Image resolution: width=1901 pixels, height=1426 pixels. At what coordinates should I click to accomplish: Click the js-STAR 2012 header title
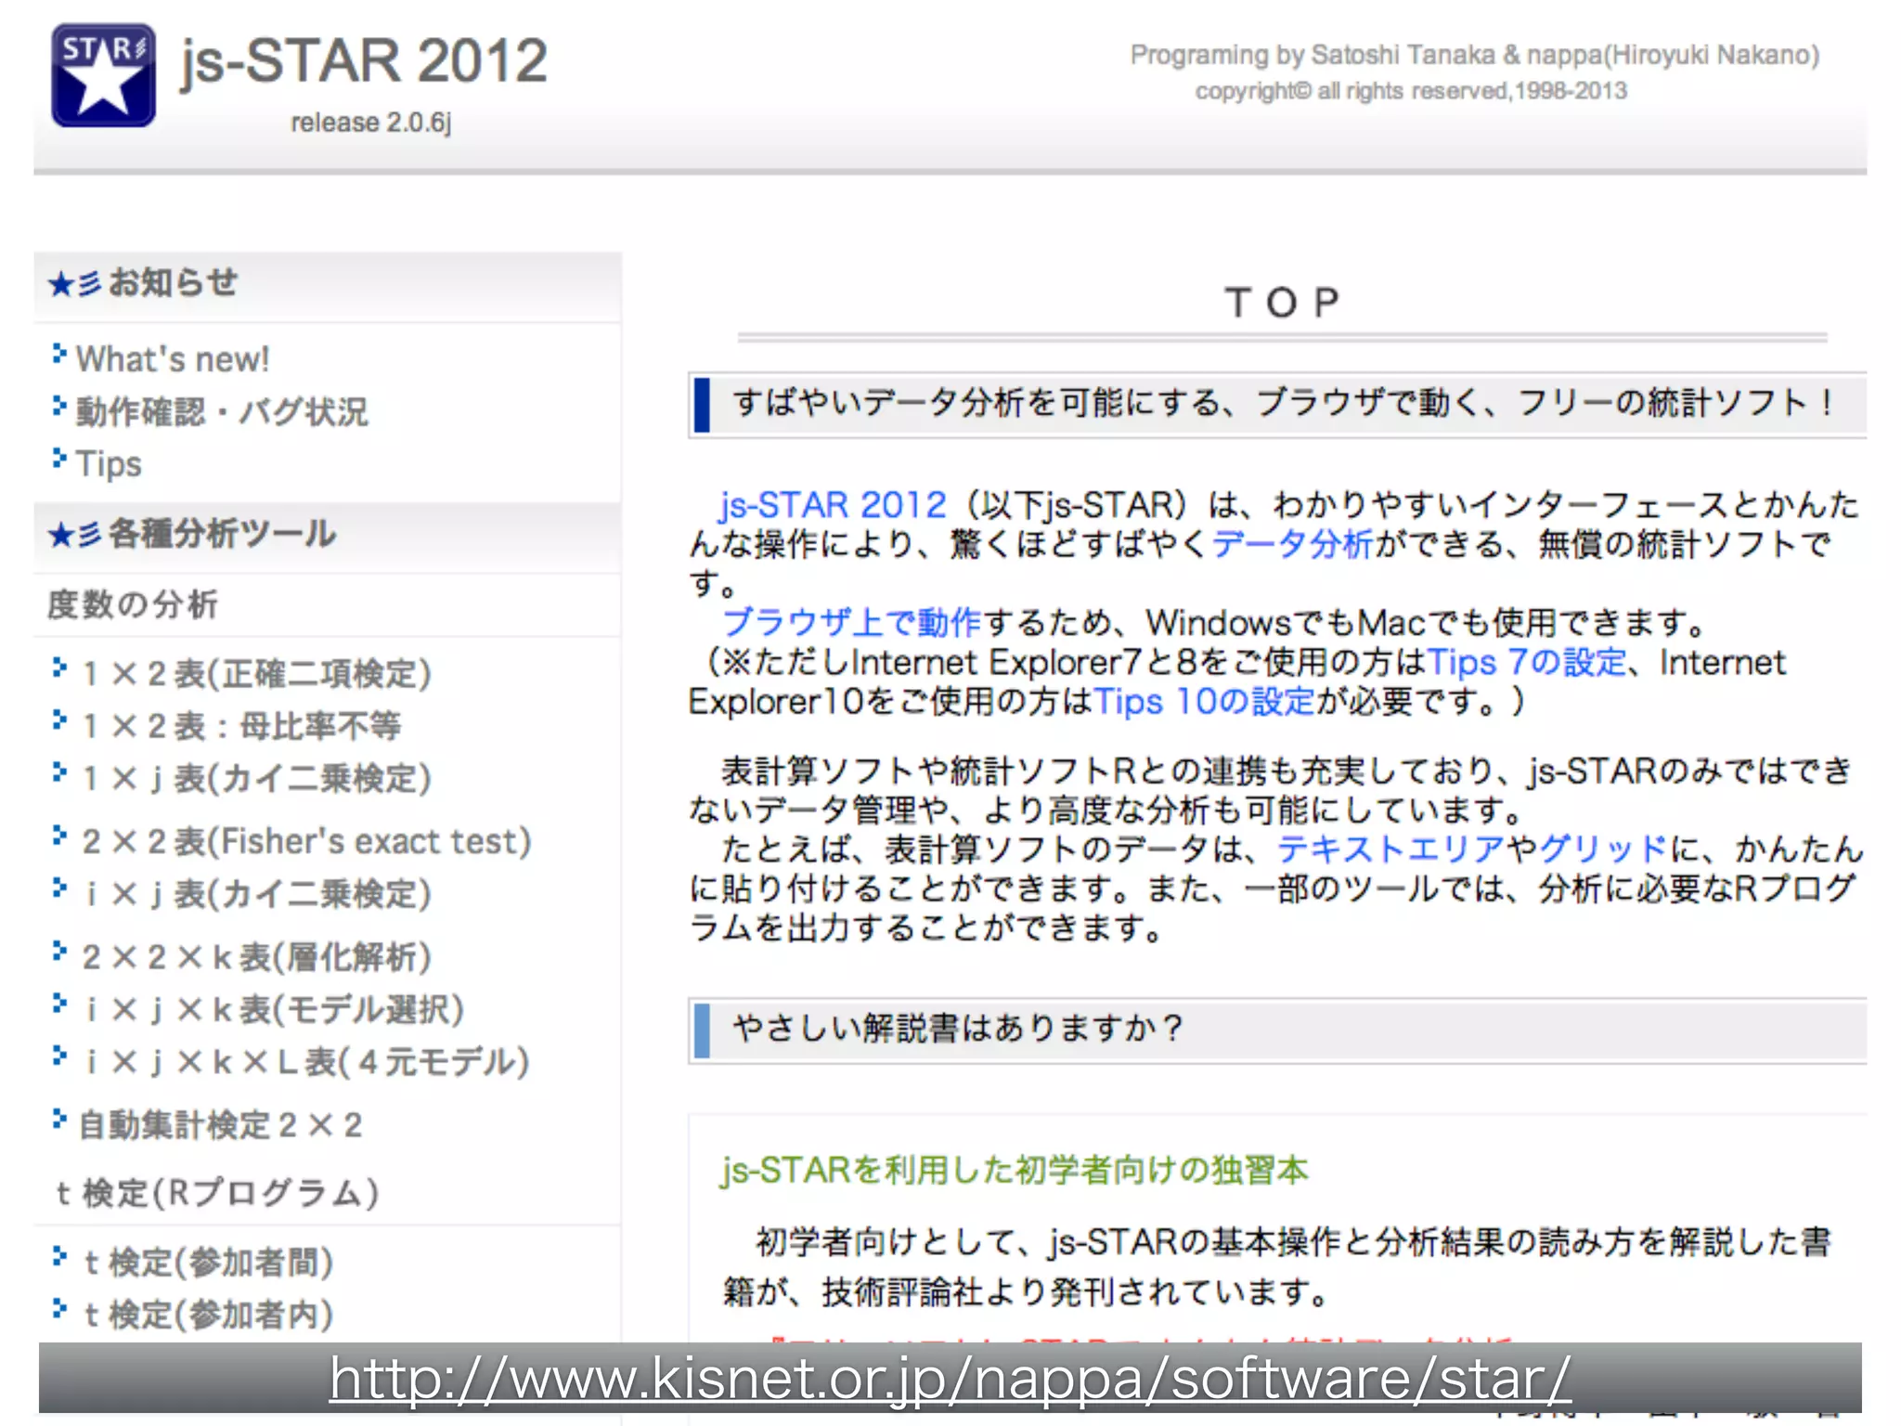coord(364,61)
